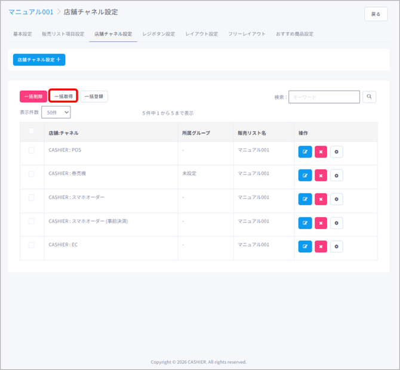Viewport: 400px width, 370px height.
Task: Click the edit icon for CASHIER : POS
Action: pyautogui.click(x=304, y=152)
